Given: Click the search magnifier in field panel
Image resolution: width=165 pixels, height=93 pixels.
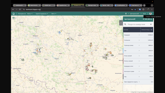Looking at the screenshot, I should click(125, 24).
